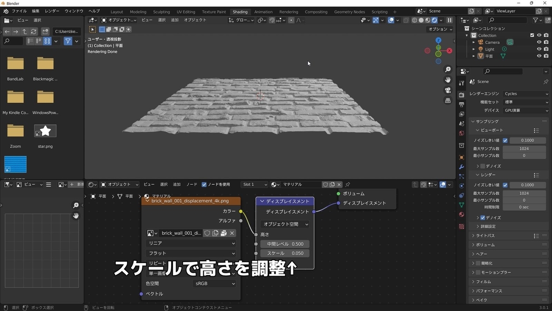Go back in the file browser
The height and width of the screenshot is (311, 552).
pyautogui.click(x=7, y=31)
